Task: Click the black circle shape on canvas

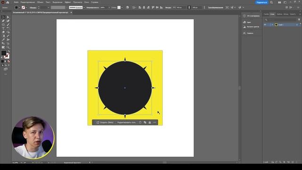Action: click(125, 88)
